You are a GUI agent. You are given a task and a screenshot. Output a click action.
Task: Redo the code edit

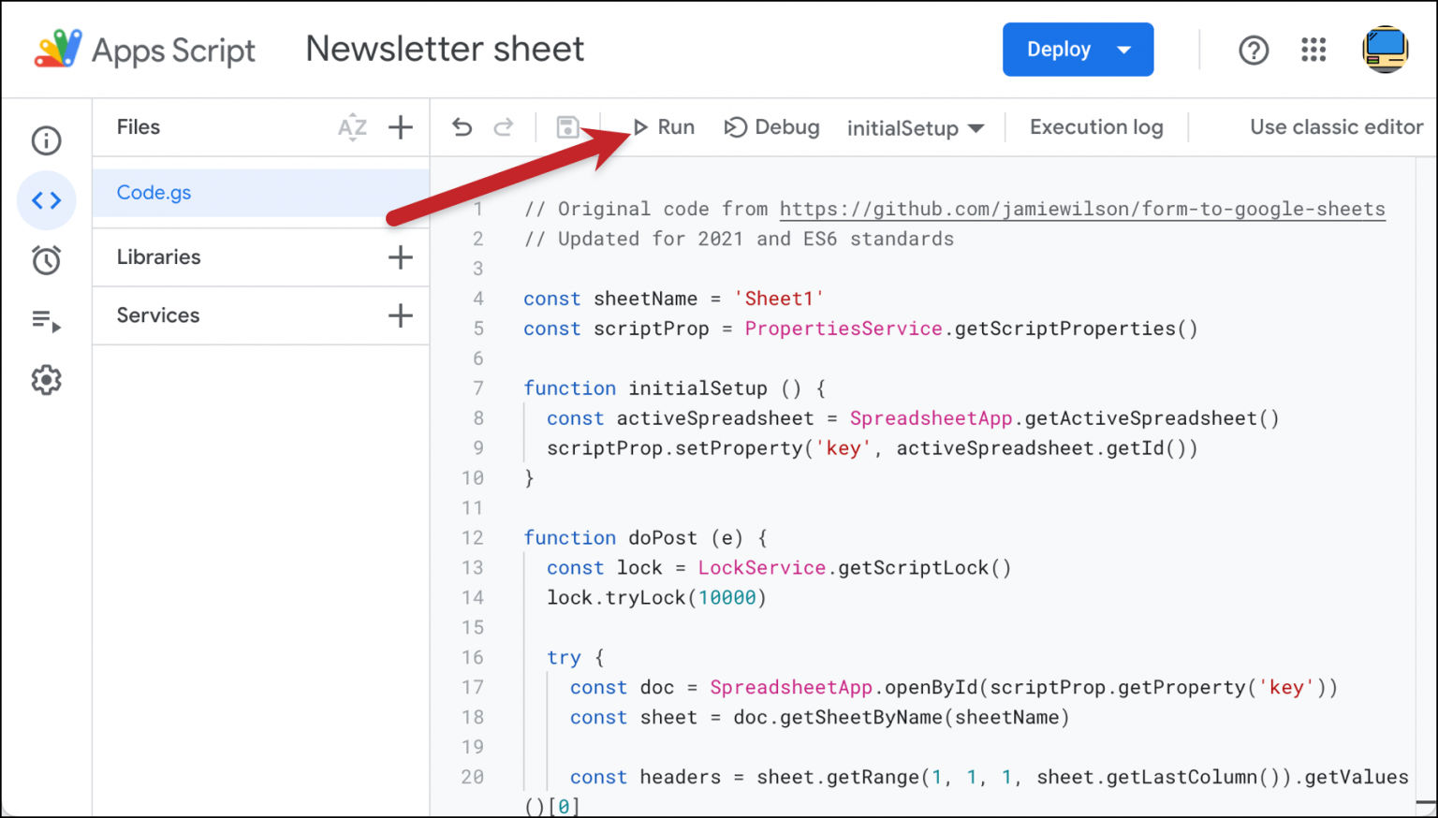(504, 126)
